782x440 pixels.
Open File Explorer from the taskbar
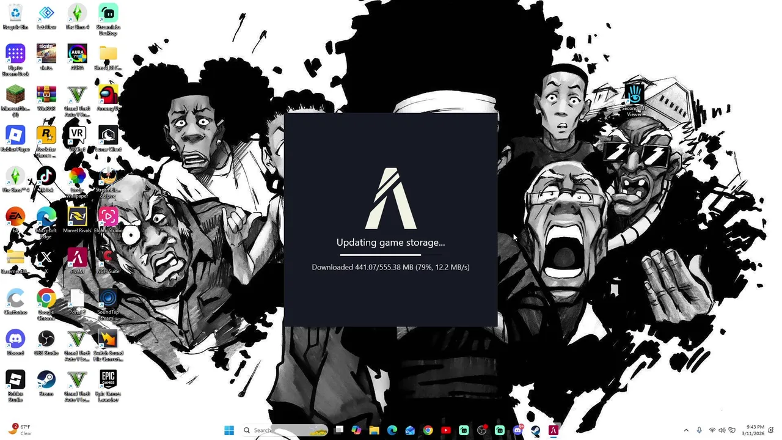pos(374,430)
